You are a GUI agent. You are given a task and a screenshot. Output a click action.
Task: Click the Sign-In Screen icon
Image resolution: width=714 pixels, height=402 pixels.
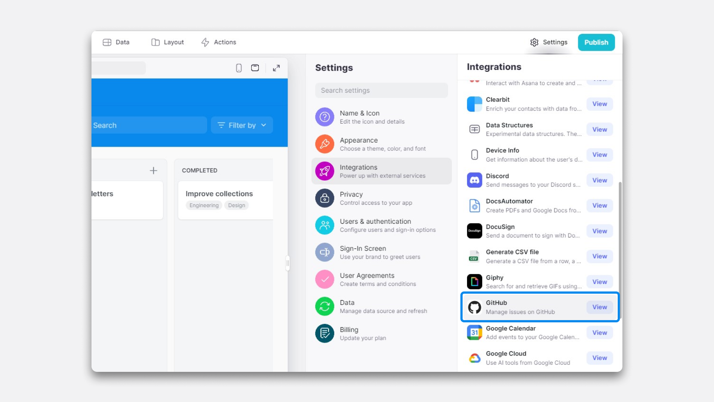pos(324,252)
